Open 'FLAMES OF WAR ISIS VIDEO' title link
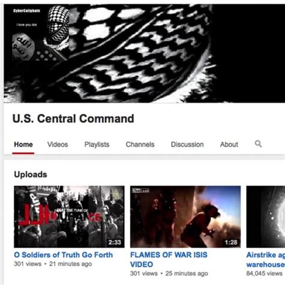 click(169, 260)
